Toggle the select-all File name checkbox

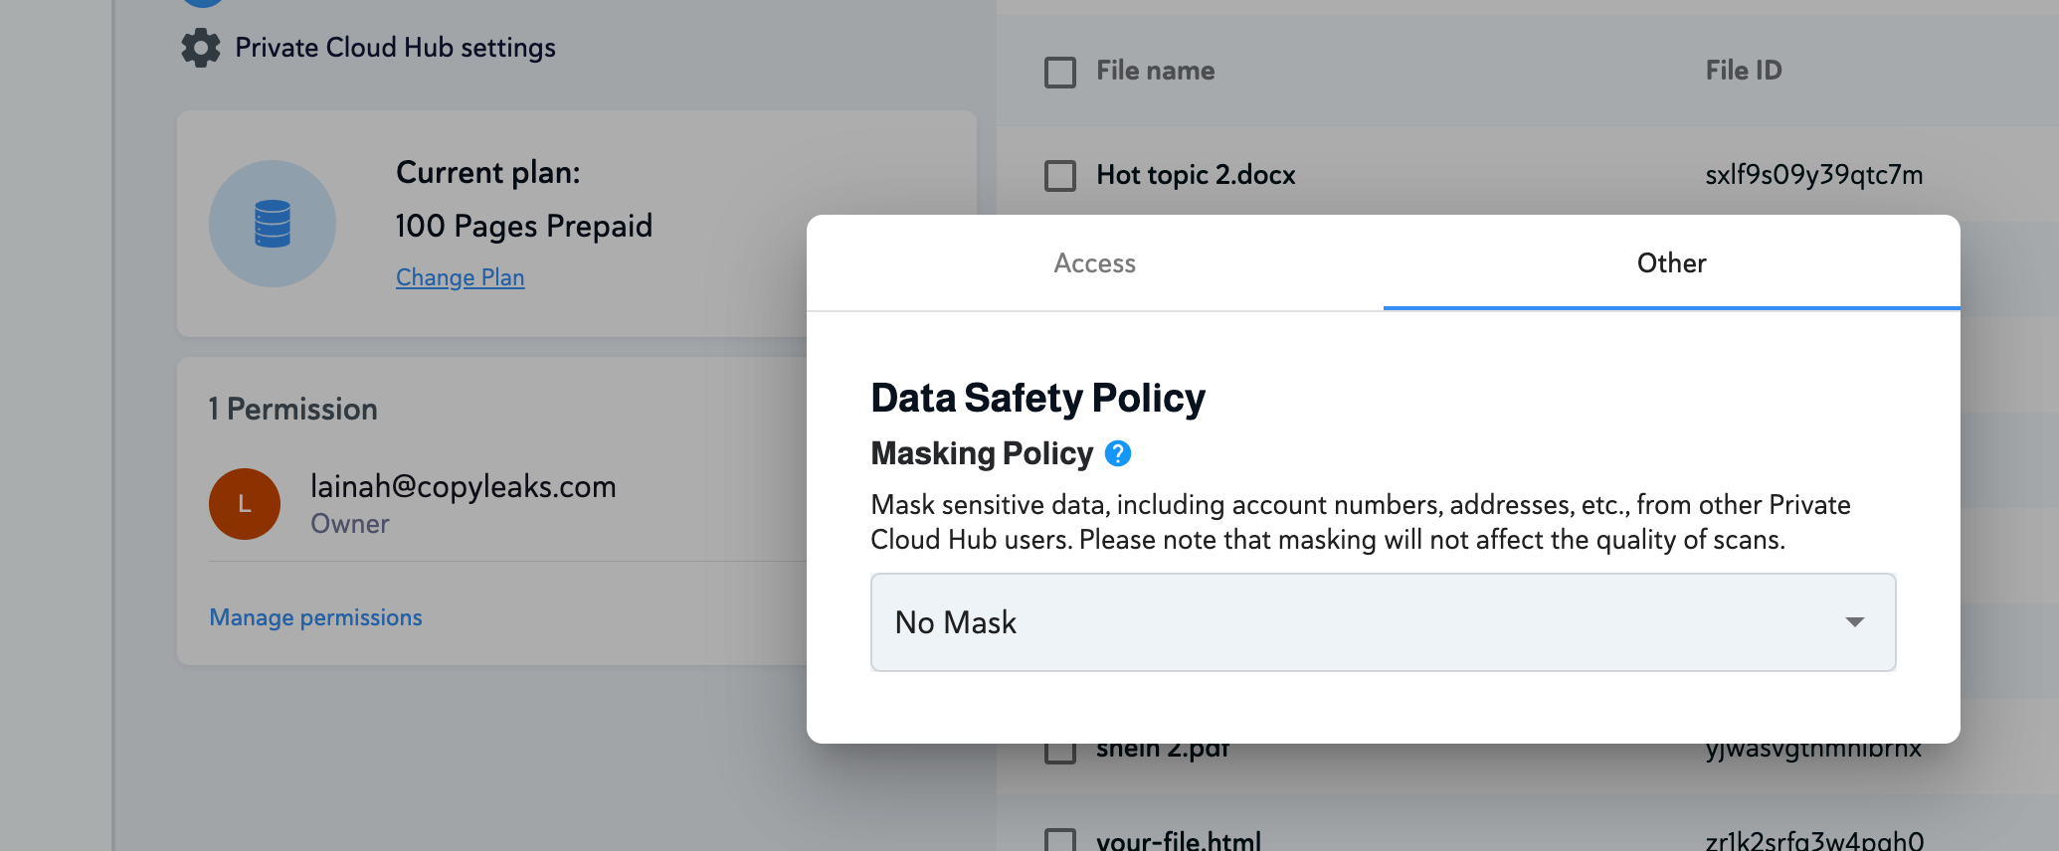pyautogui.click(x=1060, y=72)
